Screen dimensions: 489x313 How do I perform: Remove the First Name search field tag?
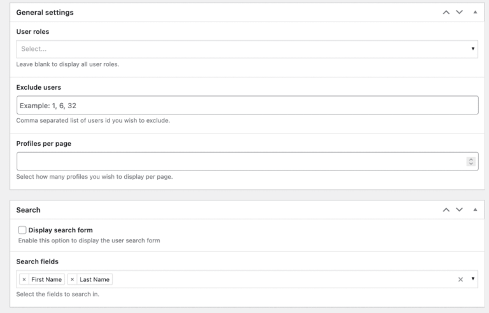point(24,279)
